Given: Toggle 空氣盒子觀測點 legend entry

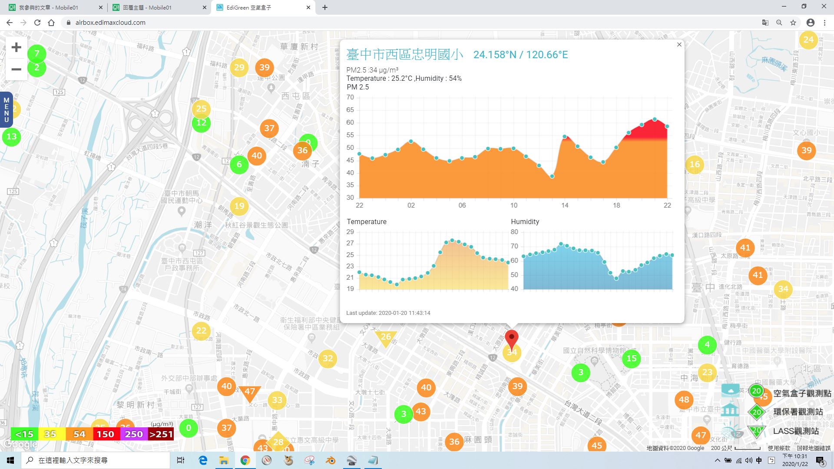Looking at the screenshot, I should coord(789,393).
